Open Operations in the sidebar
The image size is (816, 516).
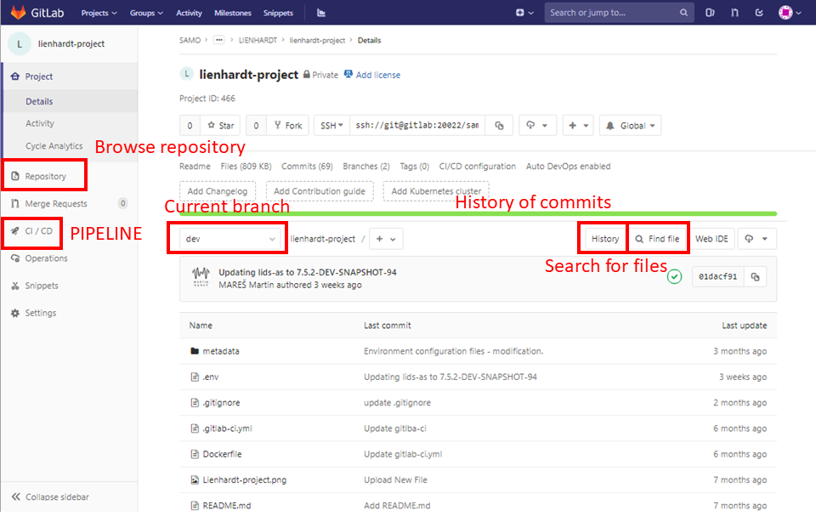pyautogui.click(x=46, y=258)
